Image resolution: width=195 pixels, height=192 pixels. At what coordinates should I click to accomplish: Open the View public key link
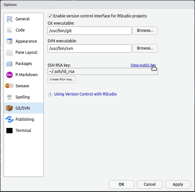143,65
